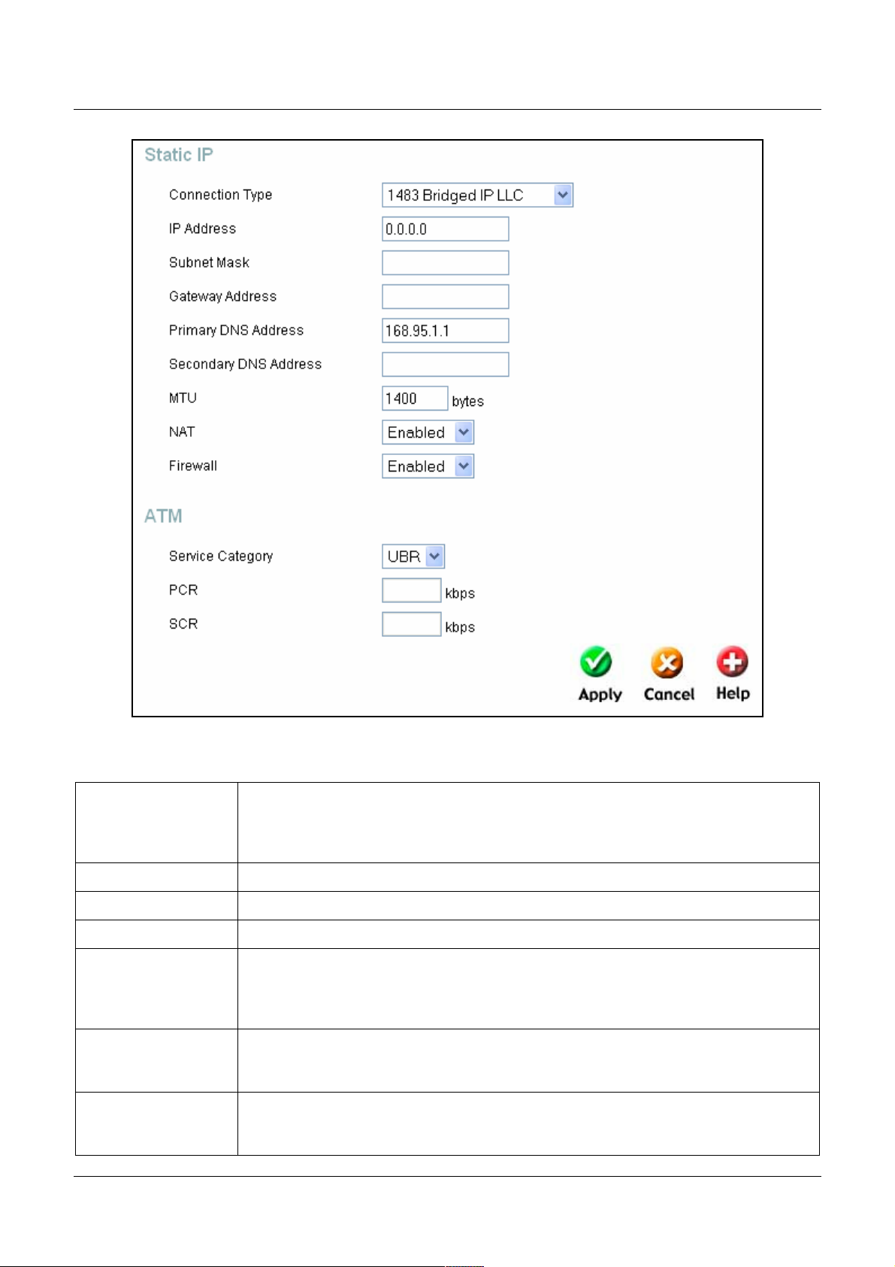
Task: Click the ATM section heading
Action: [x=163, y=516]
